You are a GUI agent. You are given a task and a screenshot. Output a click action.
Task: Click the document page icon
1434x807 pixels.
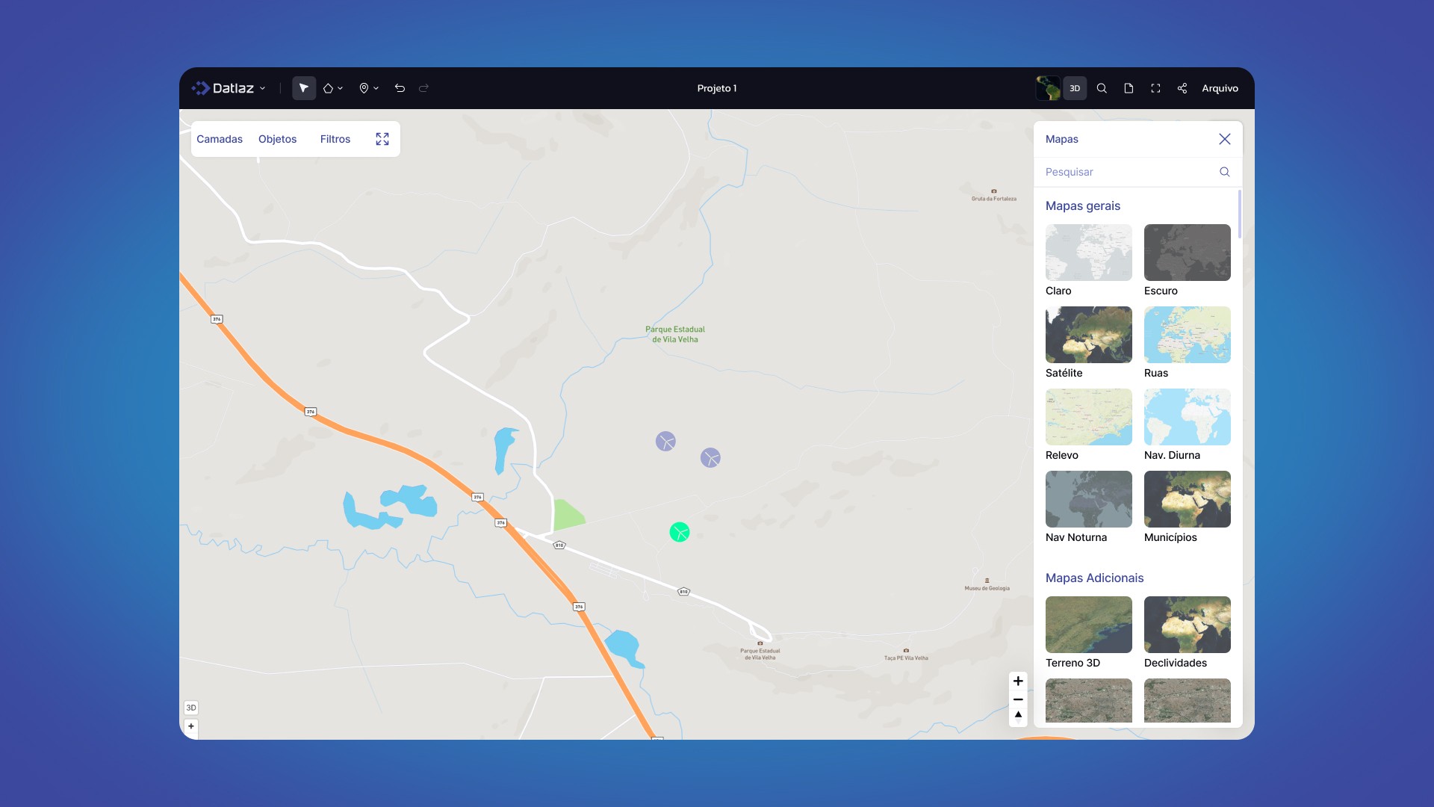tap(1129, 88)
